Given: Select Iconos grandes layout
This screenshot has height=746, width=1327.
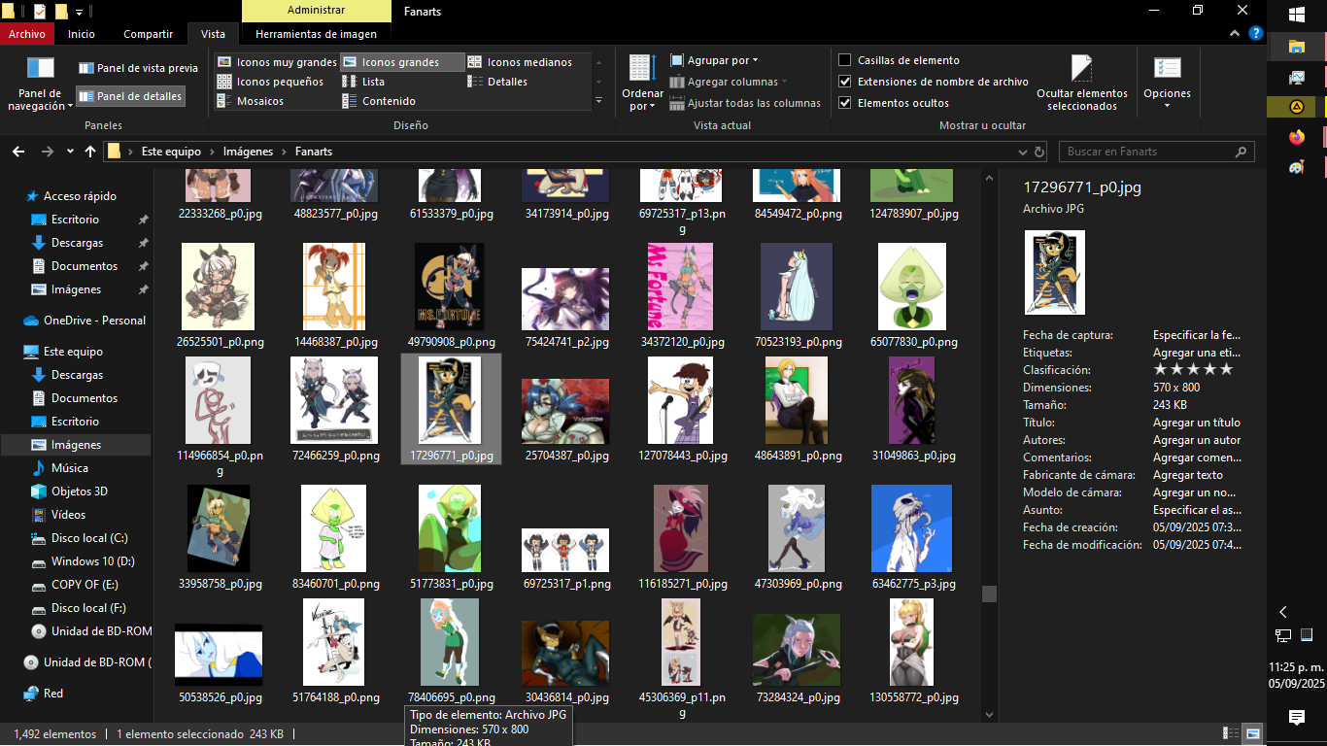Looking at the screenshot, I should [401, 62].
